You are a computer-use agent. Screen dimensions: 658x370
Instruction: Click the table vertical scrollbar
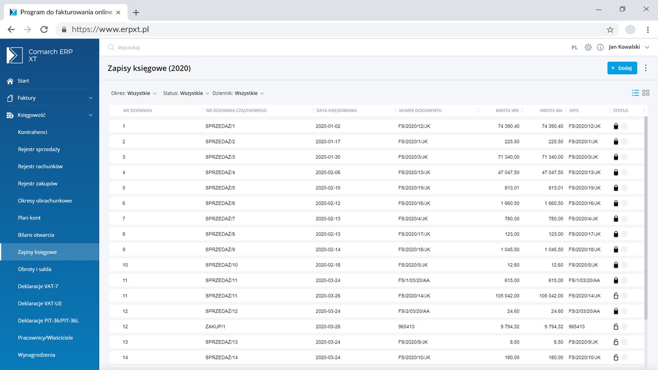click(x=646, y=218)
